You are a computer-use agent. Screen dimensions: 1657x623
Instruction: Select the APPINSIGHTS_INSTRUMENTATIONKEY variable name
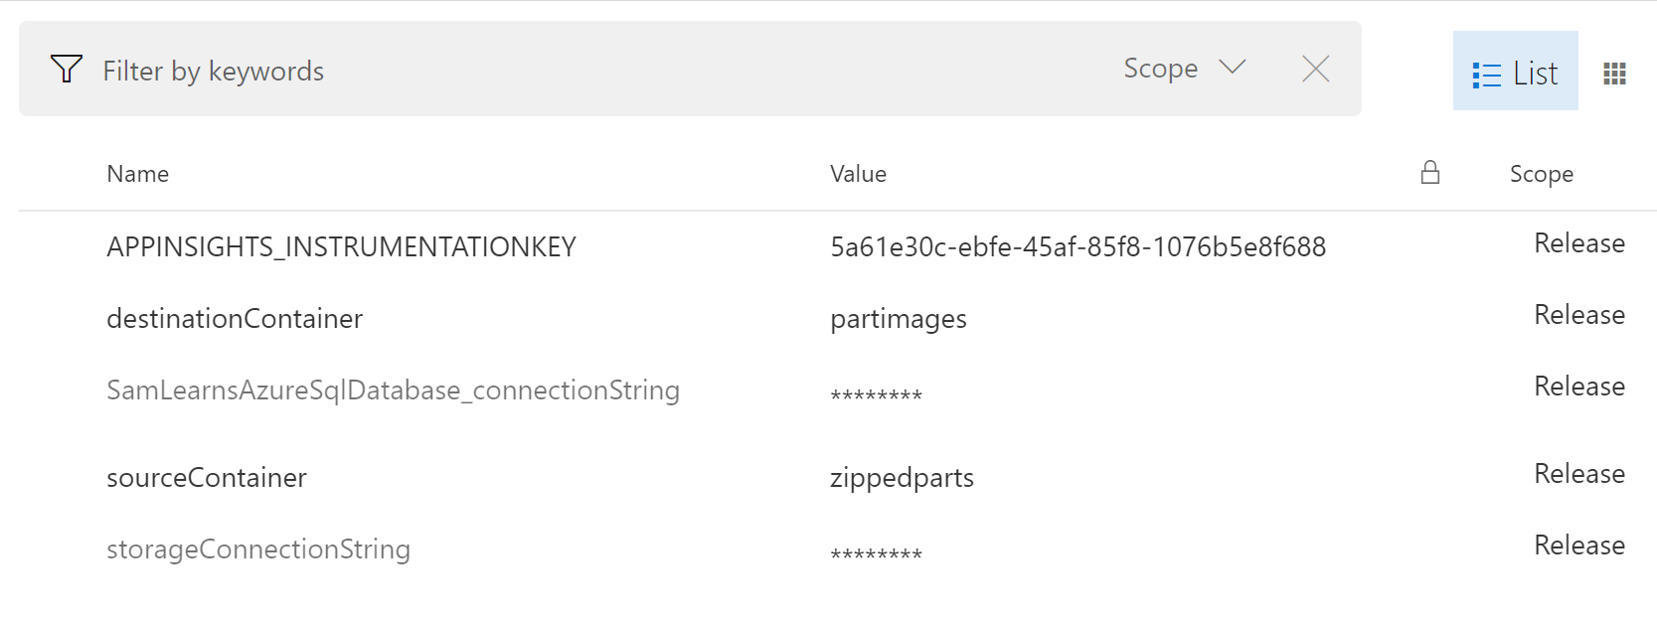coord(341,246)
